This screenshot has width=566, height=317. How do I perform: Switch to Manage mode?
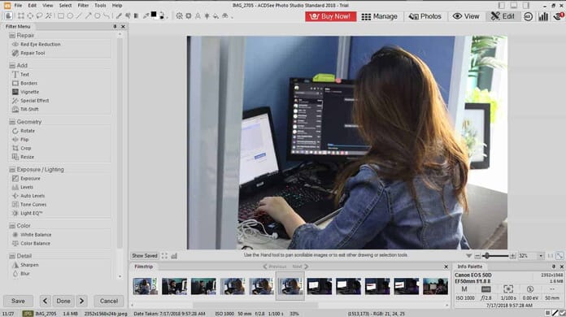[380, 16]
